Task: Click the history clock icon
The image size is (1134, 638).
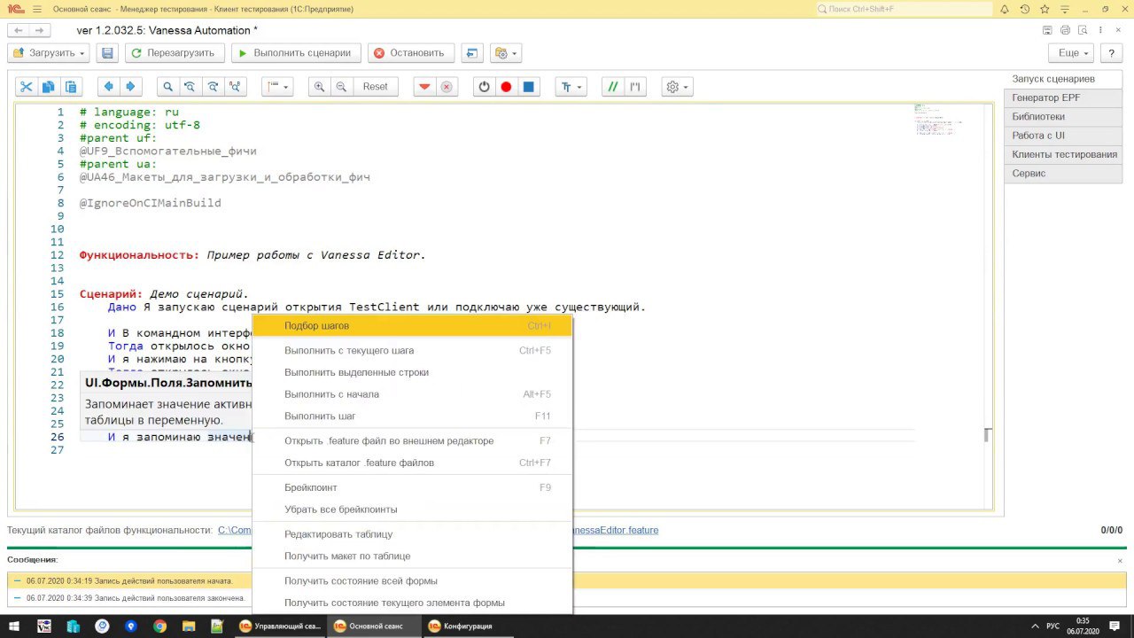Action: coord(1025,9)
